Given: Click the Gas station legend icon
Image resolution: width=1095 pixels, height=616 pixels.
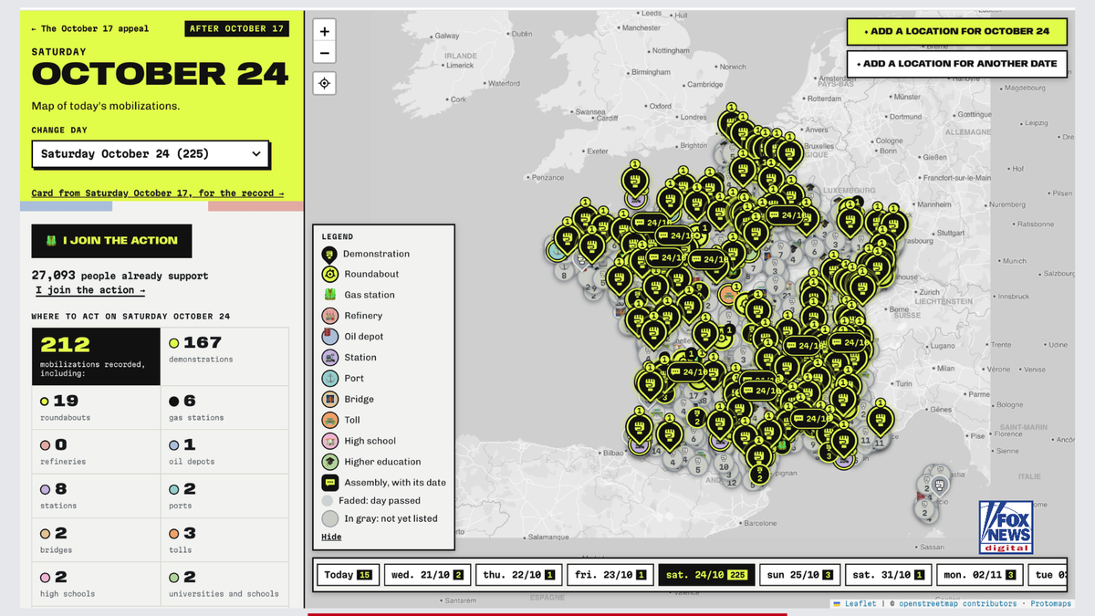Looking at the screenshot, I should (x=329, y=295).
